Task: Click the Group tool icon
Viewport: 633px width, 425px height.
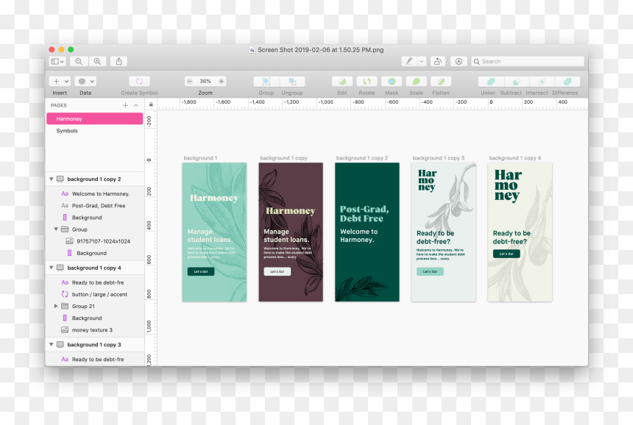Action: pyautogui.click(x=266, y=82)
